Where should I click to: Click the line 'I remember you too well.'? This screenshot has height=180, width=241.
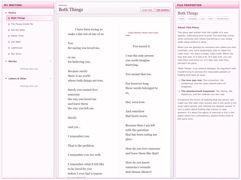coord(84,155)
